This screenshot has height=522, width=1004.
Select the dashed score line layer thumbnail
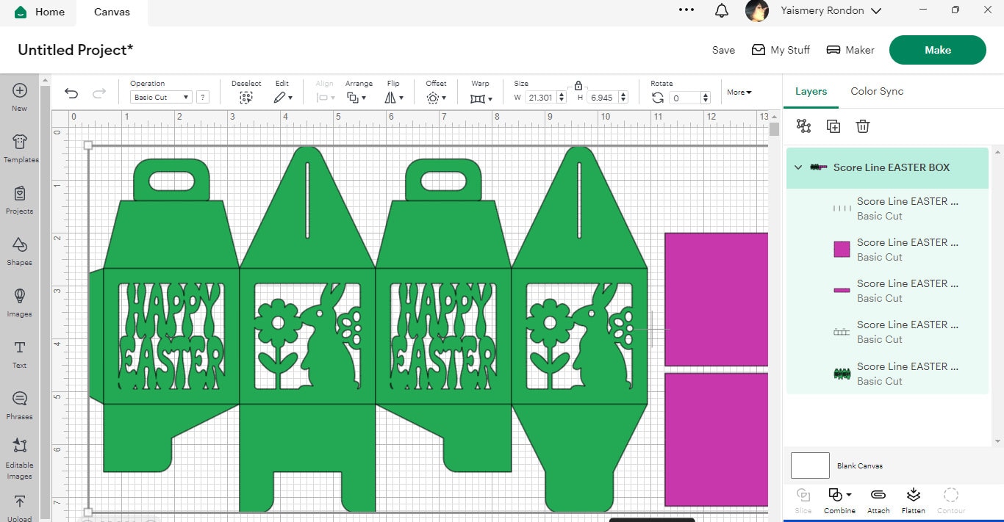pos(842,332)
